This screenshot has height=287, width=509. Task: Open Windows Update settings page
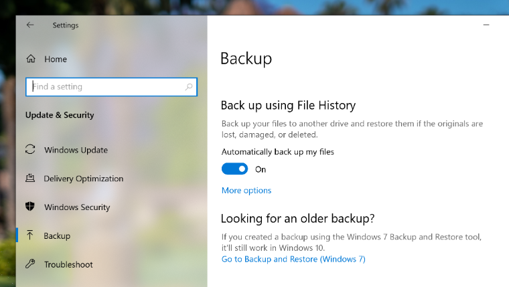tap(76, 150)
